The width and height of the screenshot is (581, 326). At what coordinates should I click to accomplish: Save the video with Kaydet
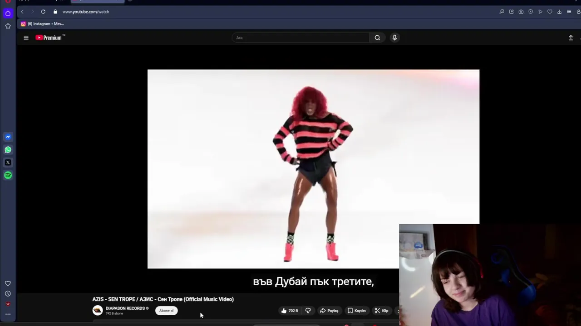pyautogui.click(x=357, y=311)
